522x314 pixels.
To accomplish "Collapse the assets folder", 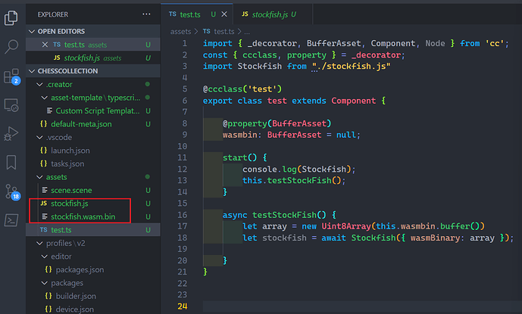I will (x=39, y=177).
